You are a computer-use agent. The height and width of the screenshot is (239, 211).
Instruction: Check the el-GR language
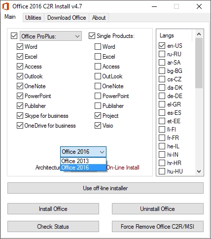pyautogui.click(x=162, y=104)
